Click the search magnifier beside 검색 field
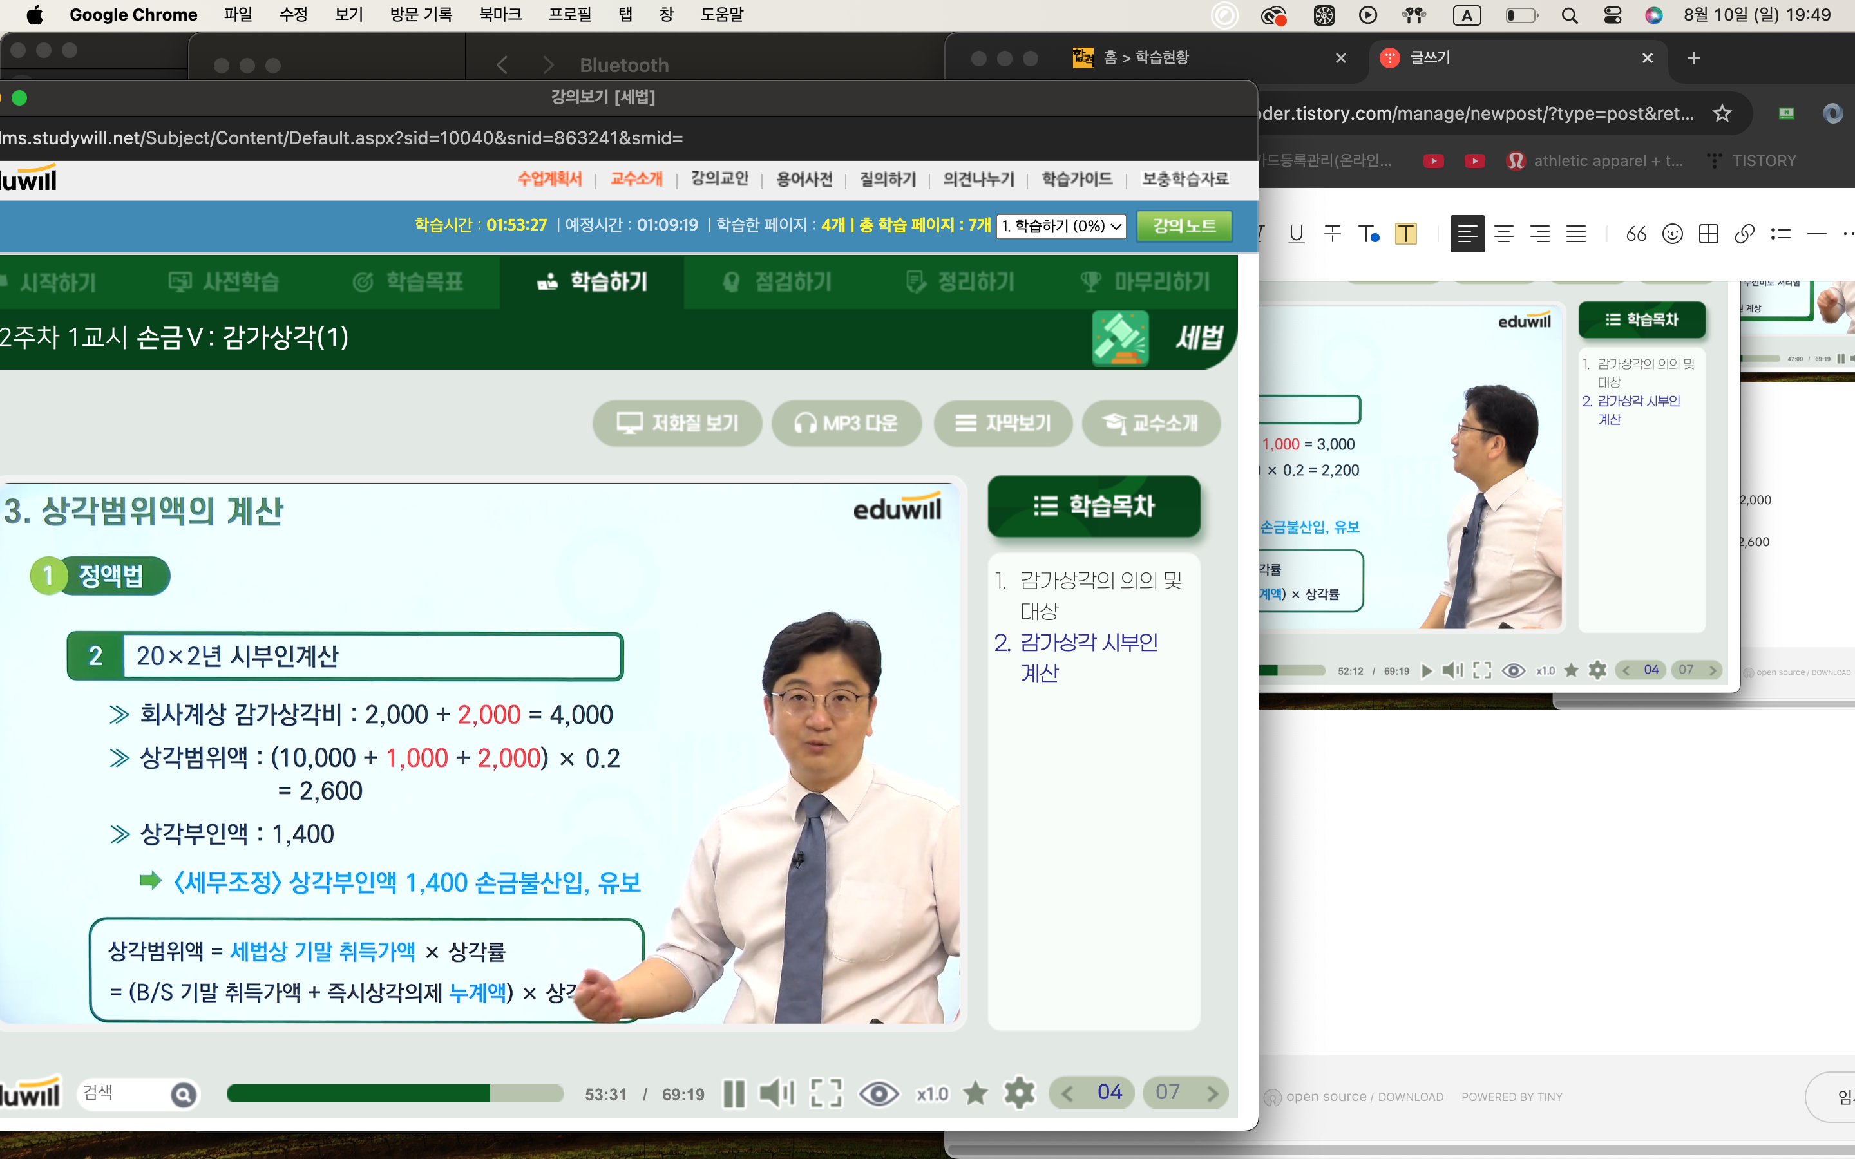 click(183, 1095)
